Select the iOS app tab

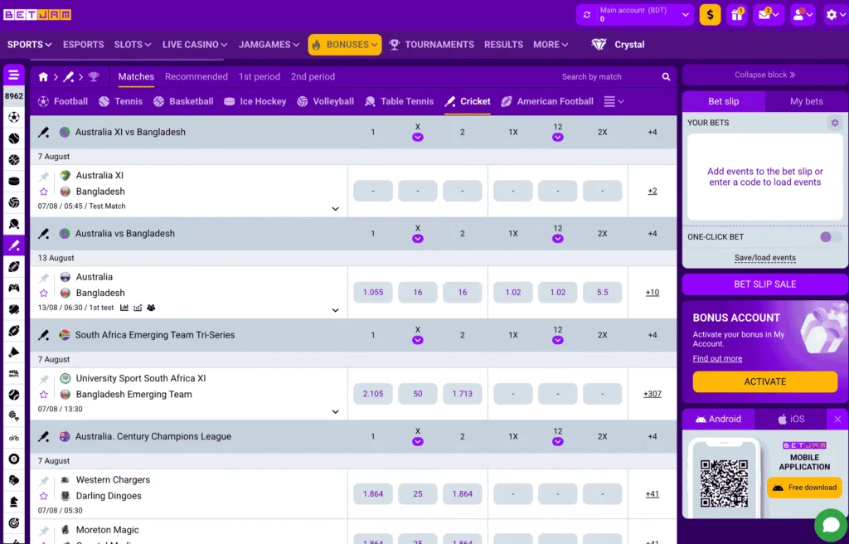(791, 420)
